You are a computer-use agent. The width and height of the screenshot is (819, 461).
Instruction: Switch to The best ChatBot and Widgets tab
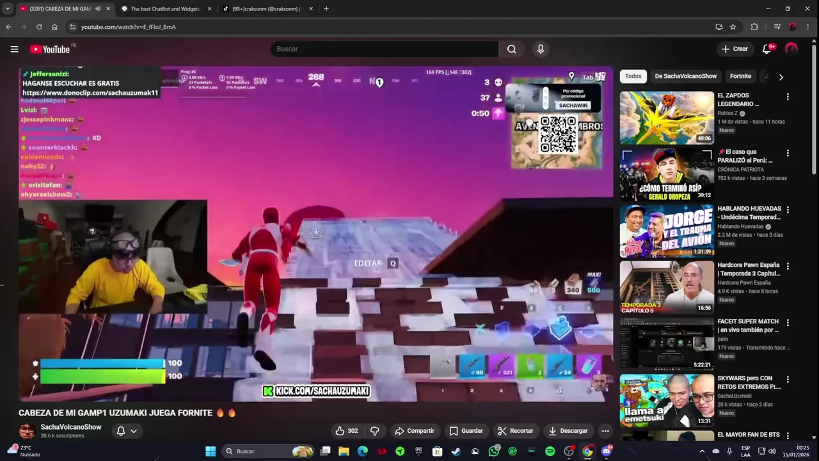[x=165, y=9]
